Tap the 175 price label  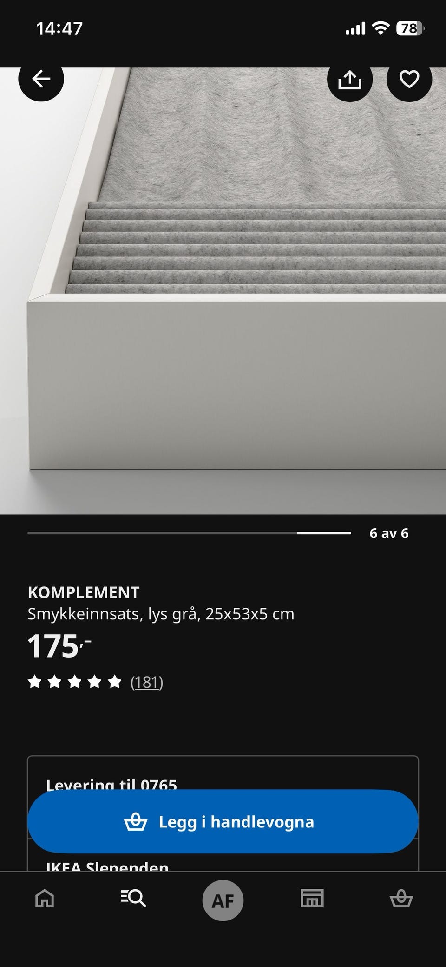pyautogui.click(x=59, y=646)
